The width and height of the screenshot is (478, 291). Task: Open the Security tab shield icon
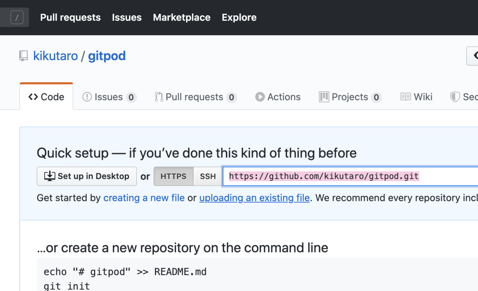pyautogui.click(x=455, y=97)
